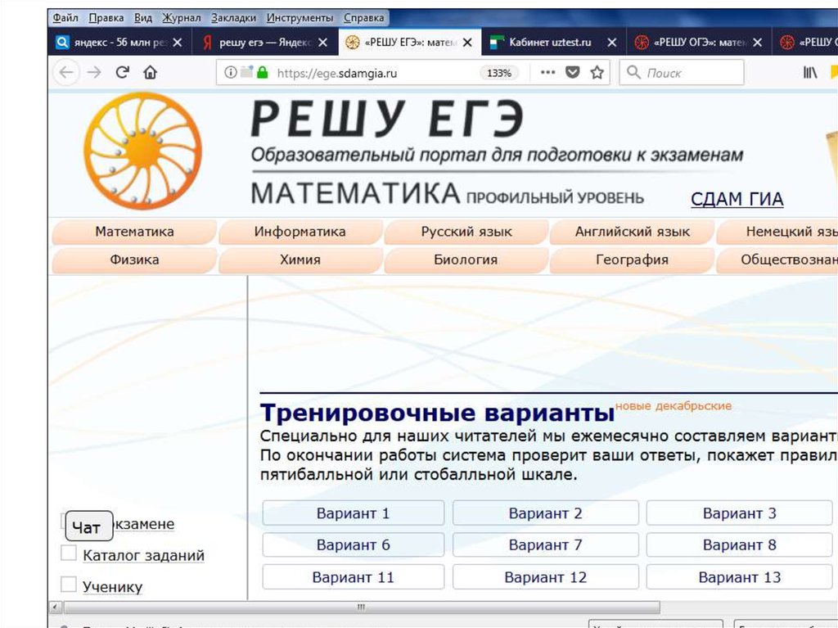
Task: Select the Физика subject button
Action: click(x=135, y=260)
